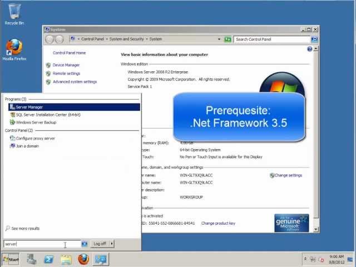This screenshot has width=356, height=267.
Task: Click the flag icon at tray edge
Action: (350, 260)
